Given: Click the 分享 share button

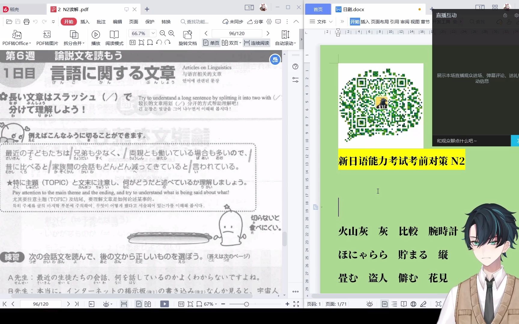Looking at the screenshot, I should [255, 22].
